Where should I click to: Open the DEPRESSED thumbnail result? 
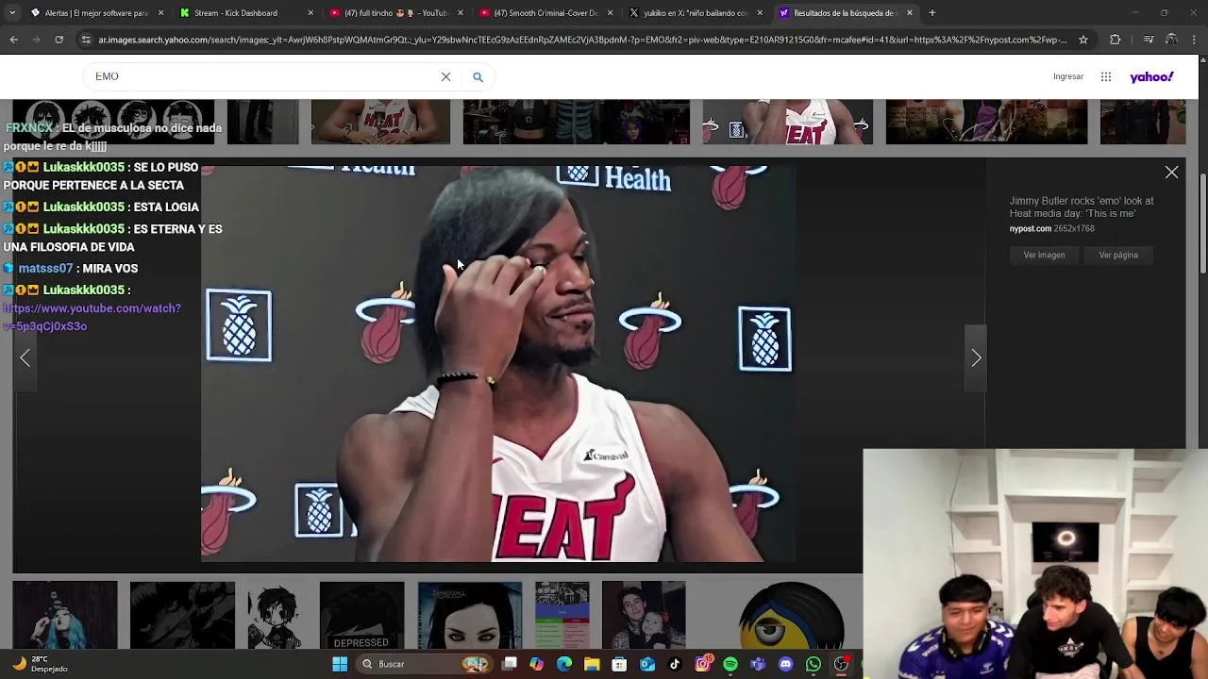[361, 616]
